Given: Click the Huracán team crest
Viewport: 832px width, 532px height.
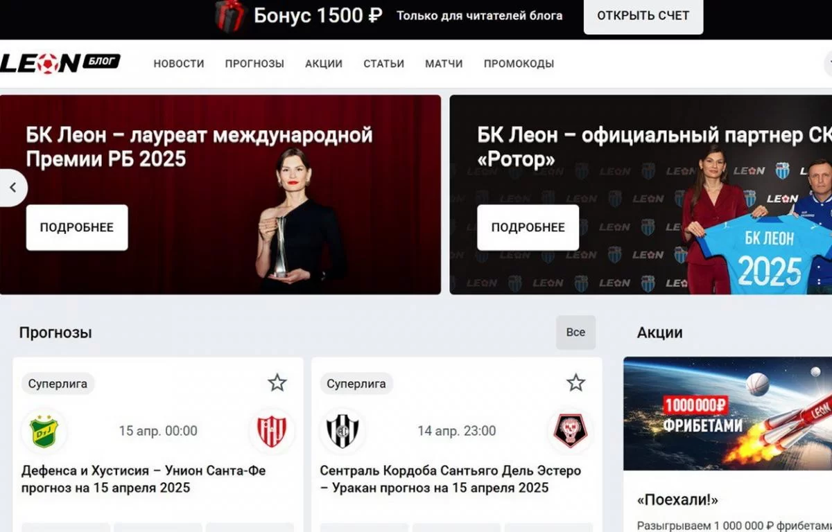Looking at the screenshot, I should tap(570, 431).
